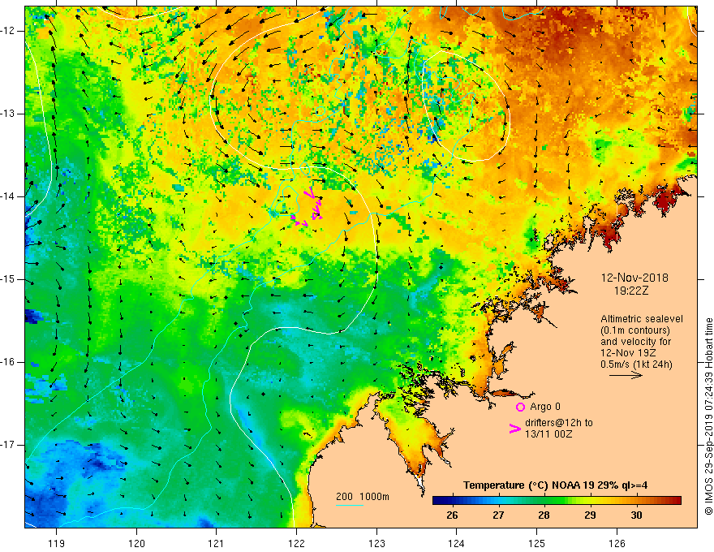This screenshot has width=714, height=552.
Task: Click the colorbar value 30
Action: (636, 515)
